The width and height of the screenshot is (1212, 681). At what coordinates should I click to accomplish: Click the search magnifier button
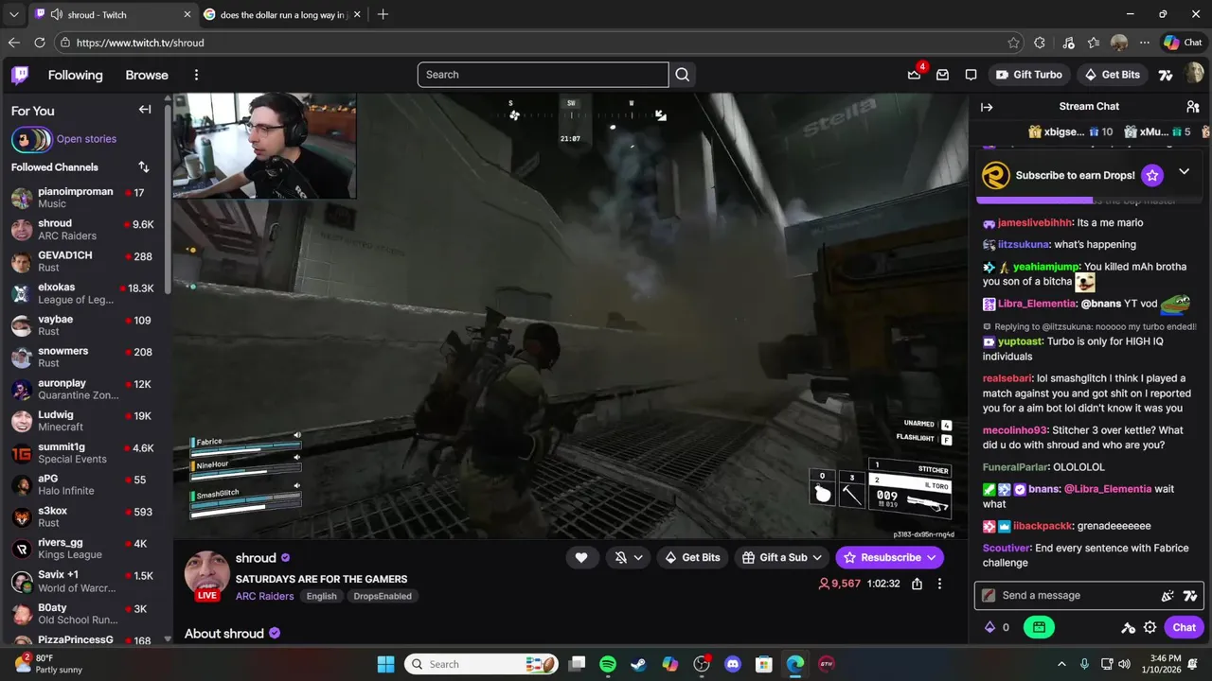pos(682,75)
